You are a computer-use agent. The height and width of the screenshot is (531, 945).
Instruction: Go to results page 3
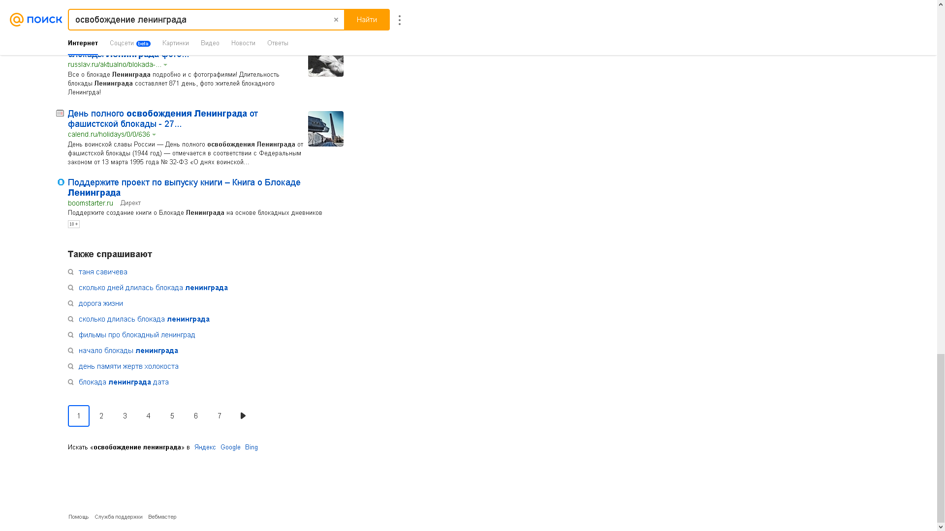pyautogui.click(x=125, y=416)
